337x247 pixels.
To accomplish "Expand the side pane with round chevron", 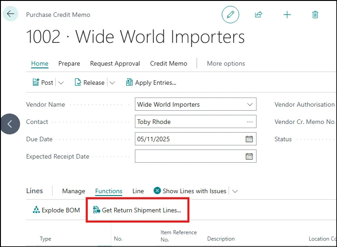I will pos(11,124).
